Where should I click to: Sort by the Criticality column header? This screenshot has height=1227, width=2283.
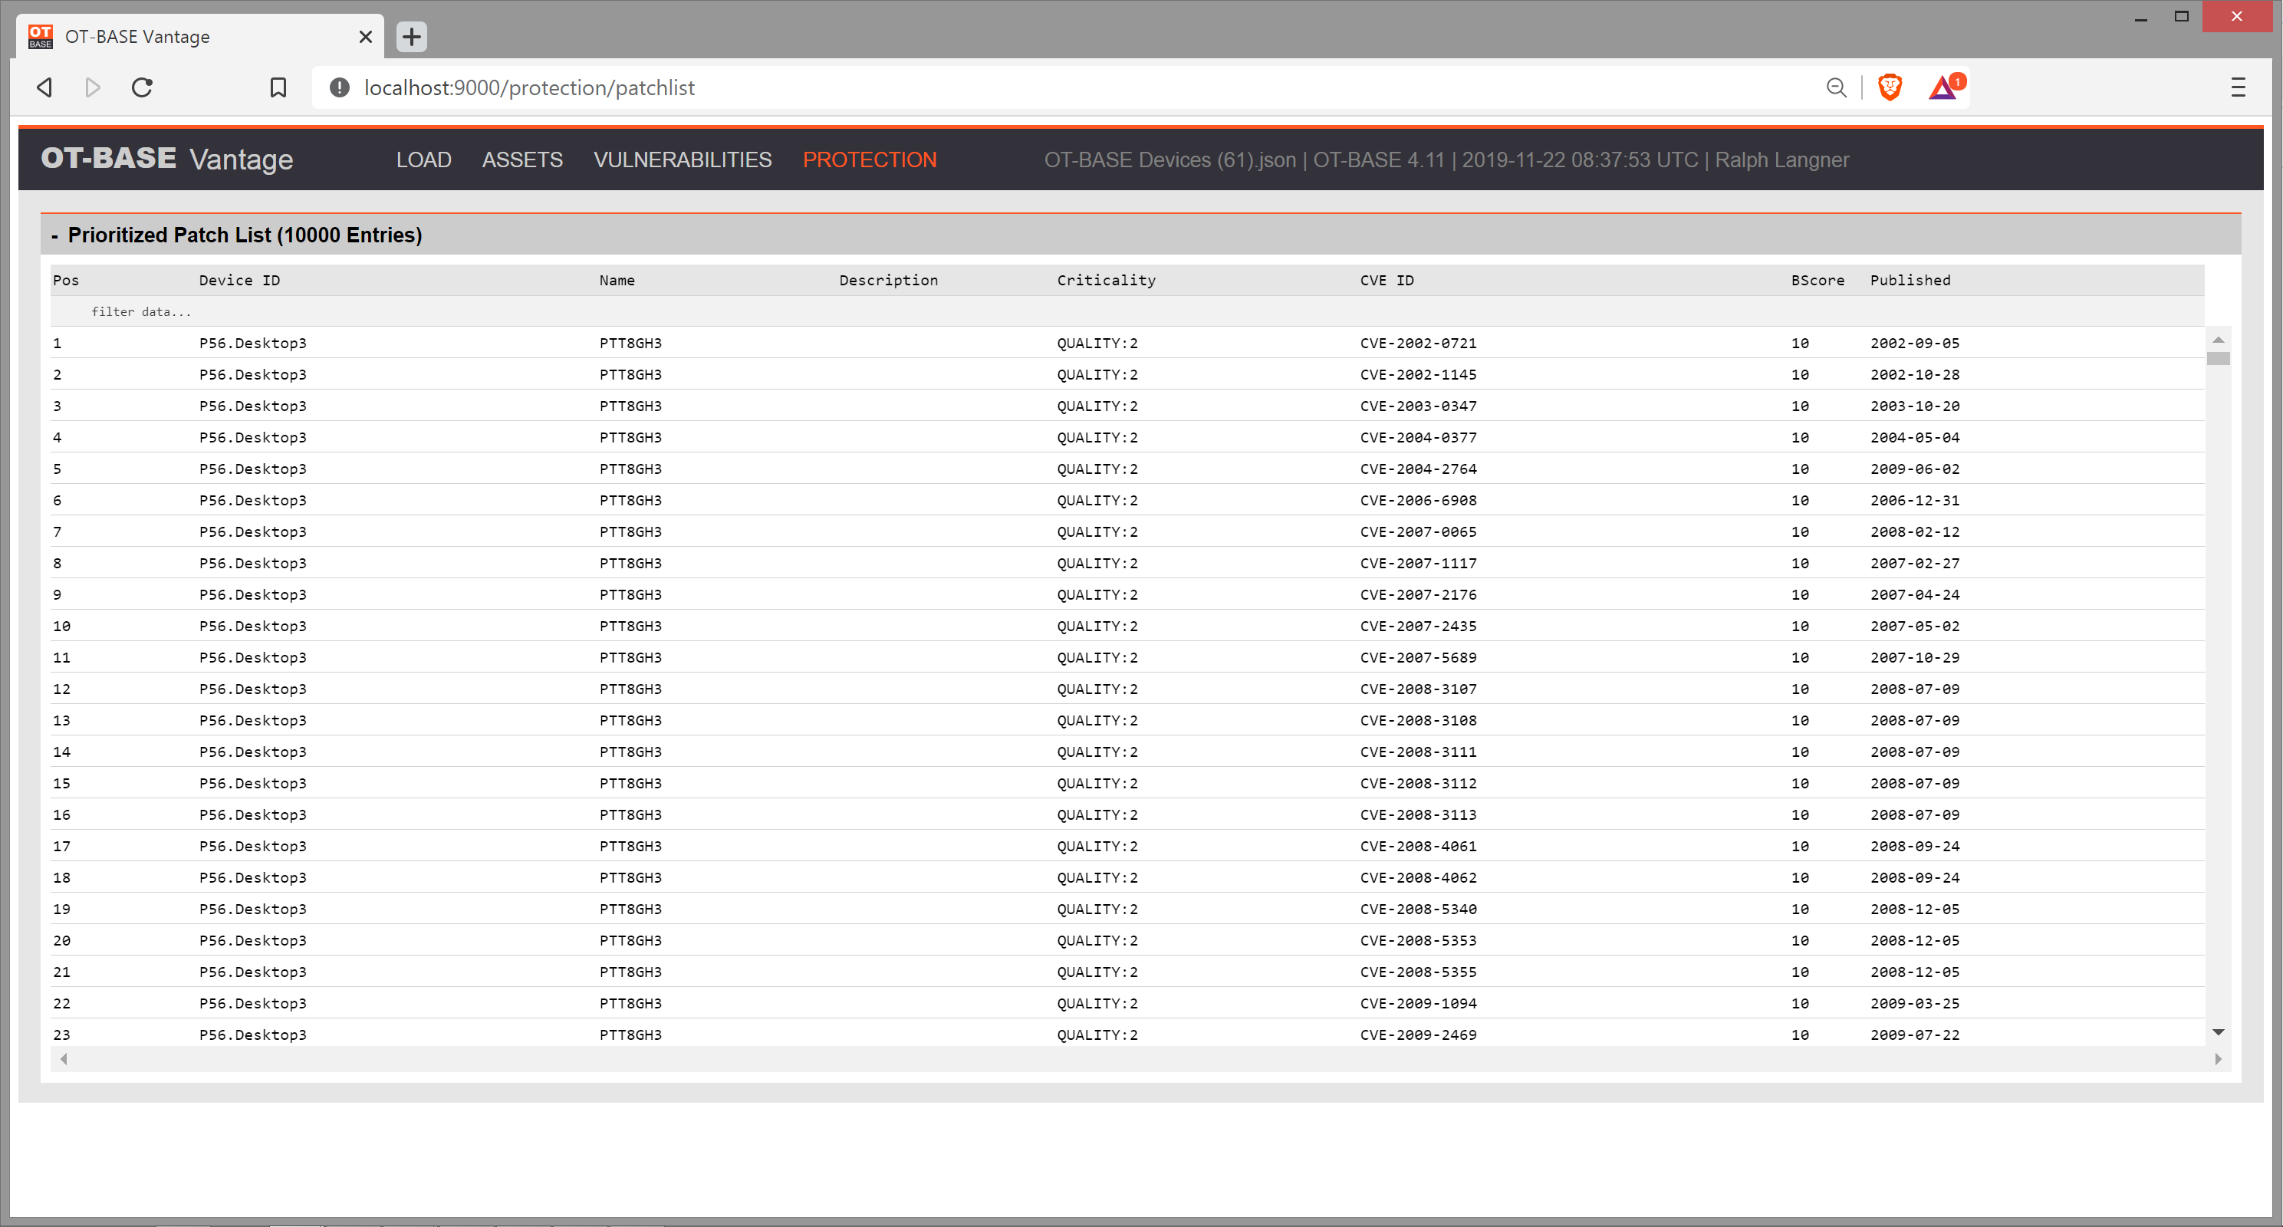click(x=1106, y=280)
